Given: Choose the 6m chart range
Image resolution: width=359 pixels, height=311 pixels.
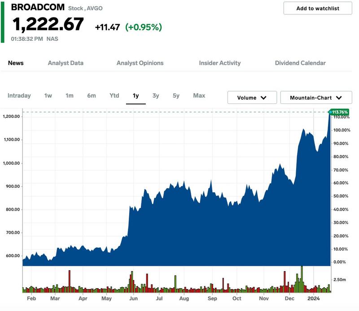Looking at the screenshot, I should click(x=92, y=95).
